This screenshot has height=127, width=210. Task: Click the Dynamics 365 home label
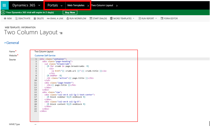coord(24,5)
